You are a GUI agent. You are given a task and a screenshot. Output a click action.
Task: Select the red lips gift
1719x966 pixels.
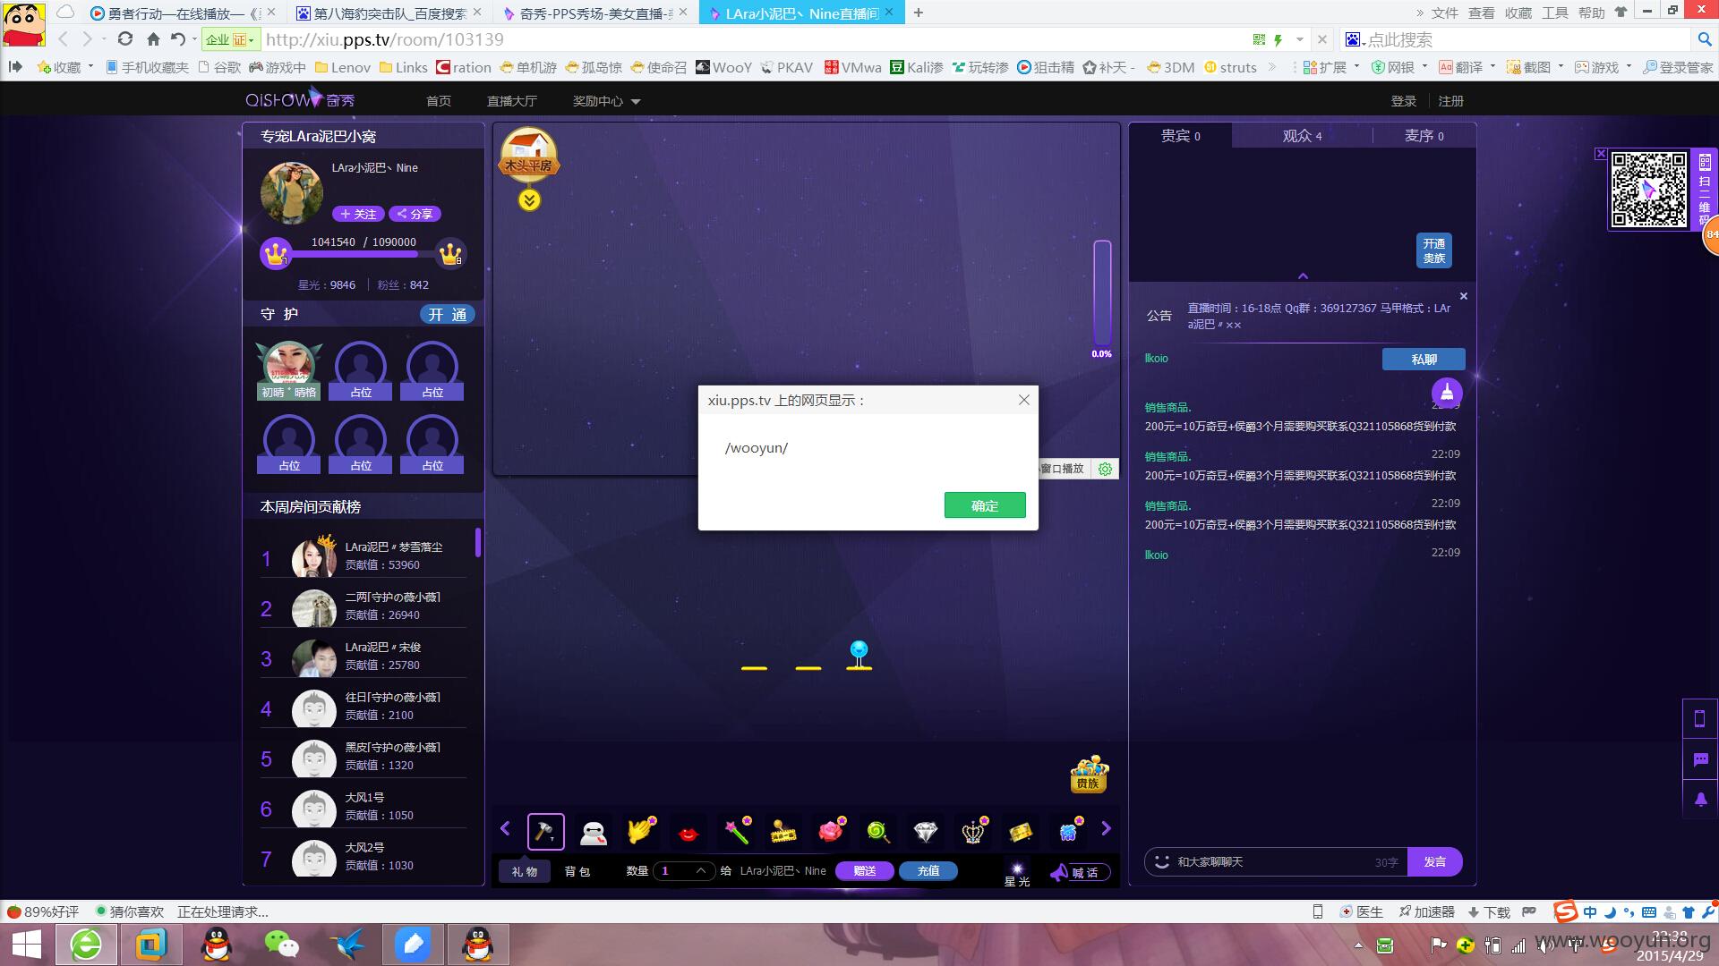[x=688, y=834]
